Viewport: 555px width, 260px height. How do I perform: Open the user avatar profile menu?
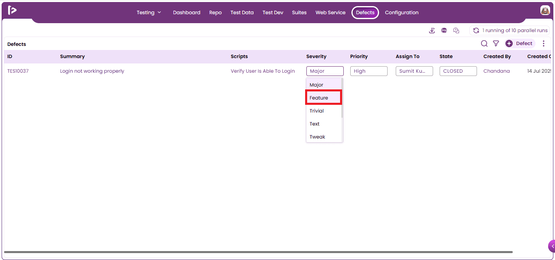point(545,11)
